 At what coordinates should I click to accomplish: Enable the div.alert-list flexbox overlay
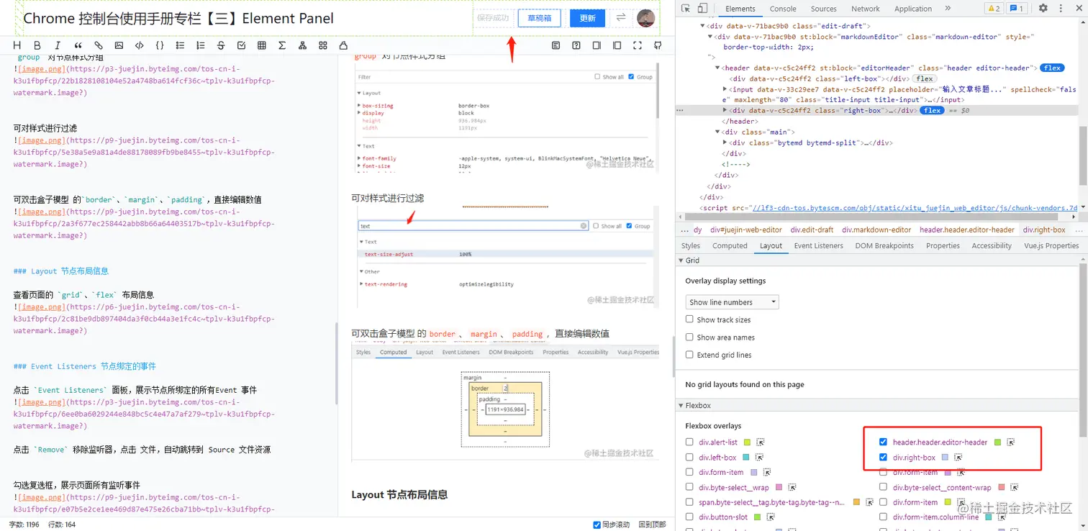tap(689, 442)
